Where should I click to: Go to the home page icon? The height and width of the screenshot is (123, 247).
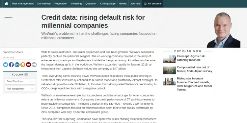[x=6, y=4]
